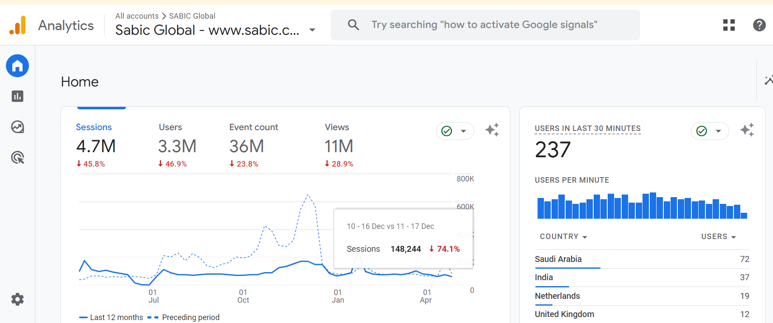Click the search field placeholder text

click(x=484, y=25)
